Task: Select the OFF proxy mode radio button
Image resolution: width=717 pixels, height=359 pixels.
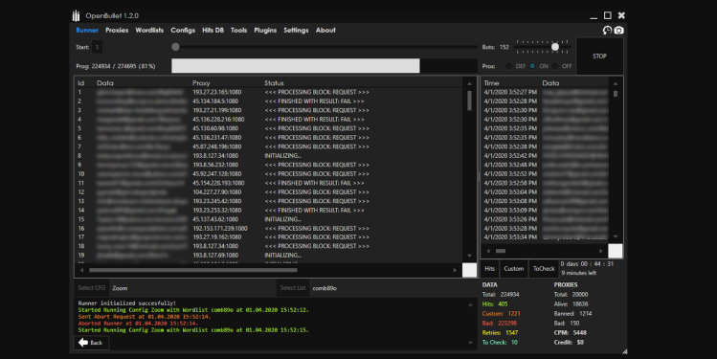Action: (554, 66)
